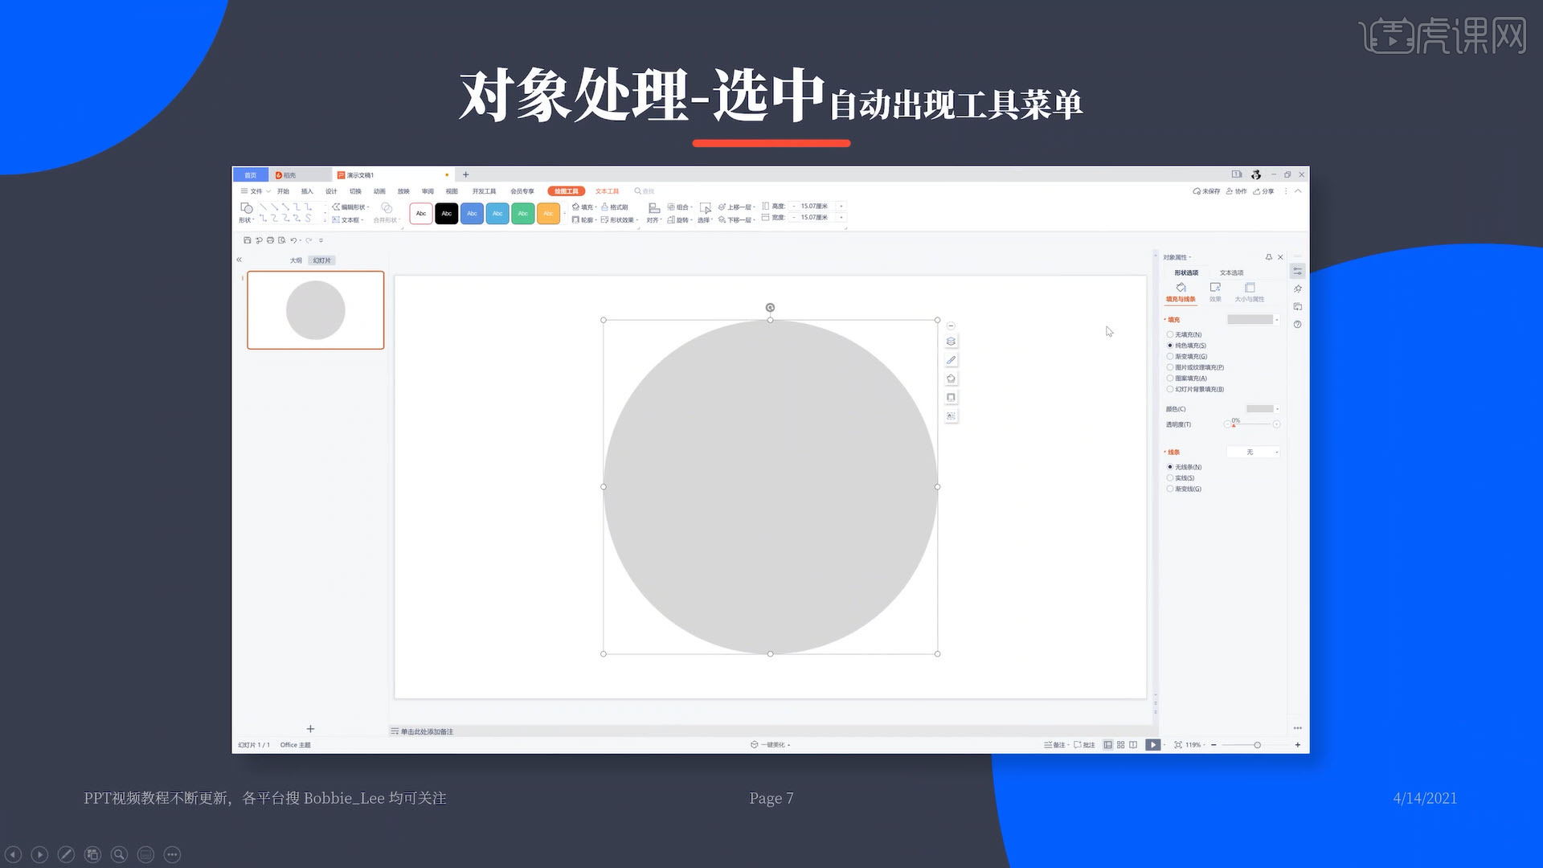The width and height of the screenshot is (1543, 868).
Task: Open the 文本选项 text options tab
Action: click(1231, 273)
